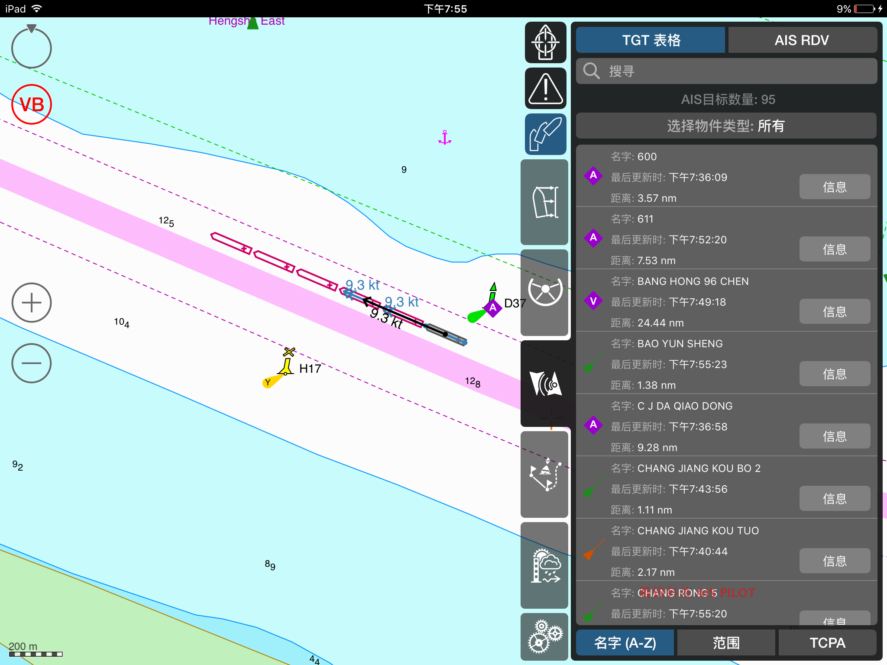Open 信息 for target 611
This screenshot has height=665, width=887.
pyautogui.click(x=834, y=249)
